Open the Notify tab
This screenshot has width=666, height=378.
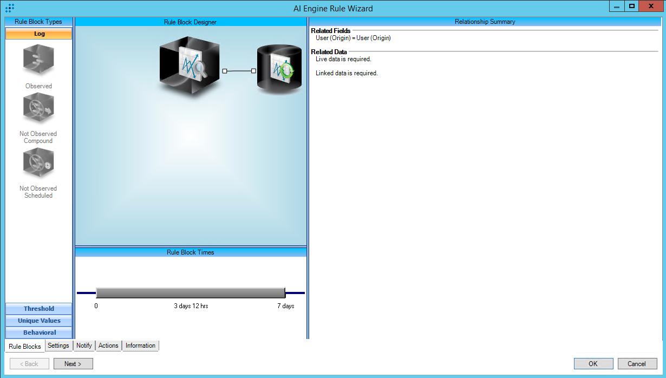point(84,346)
